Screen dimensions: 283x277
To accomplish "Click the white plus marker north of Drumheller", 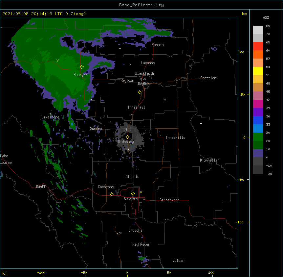I will (201, 123).
